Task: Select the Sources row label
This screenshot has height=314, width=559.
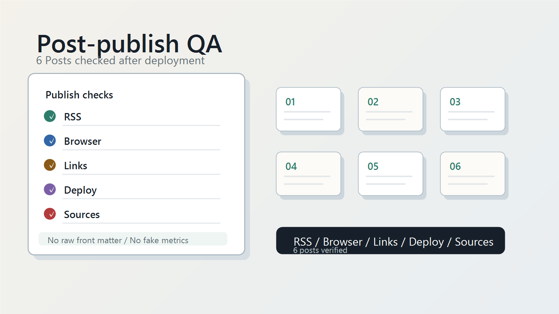Action: [x=82, y=215]
